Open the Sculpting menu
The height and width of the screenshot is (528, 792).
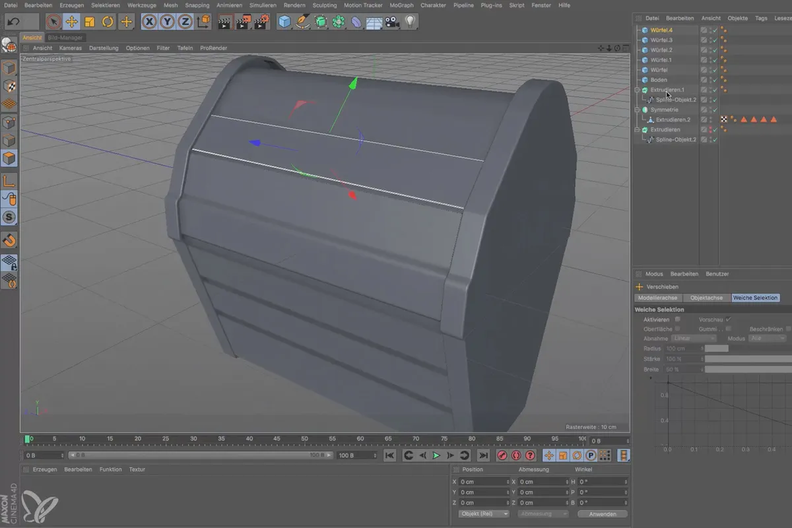click(324, 5)
